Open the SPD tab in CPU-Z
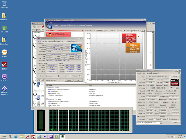Image resolution: width=186 pixels, height=139 pixels. pos(63,41)
